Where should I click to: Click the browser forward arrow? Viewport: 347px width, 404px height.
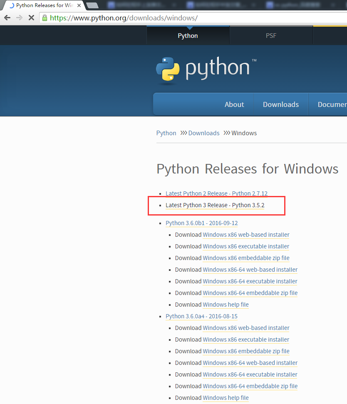(19, 17)
